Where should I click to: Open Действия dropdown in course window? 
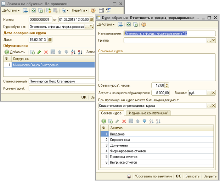point(106,25)
